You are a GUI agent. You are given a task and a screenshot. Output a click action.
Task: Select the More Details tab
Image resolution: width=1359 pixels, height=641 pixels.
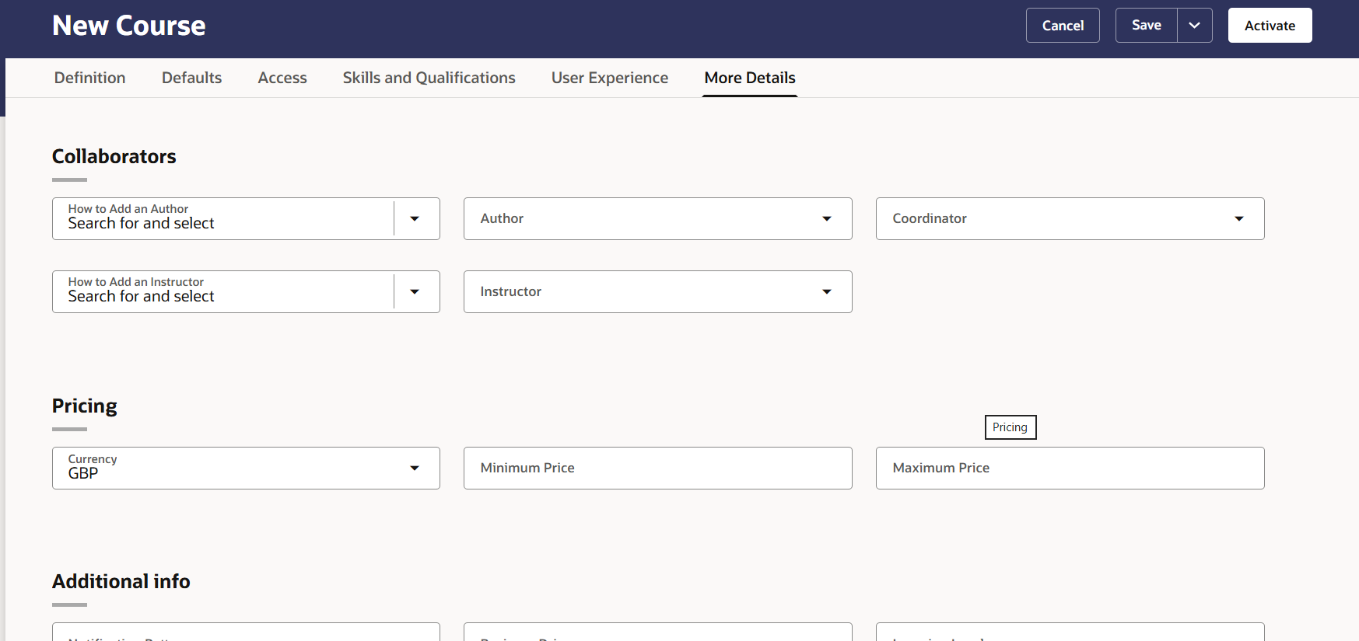(750, 78)
